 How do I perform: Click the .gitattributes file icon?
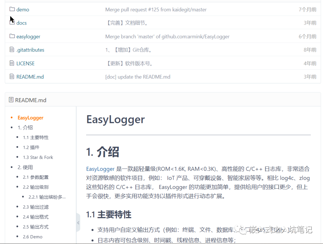tap(12, 50)
